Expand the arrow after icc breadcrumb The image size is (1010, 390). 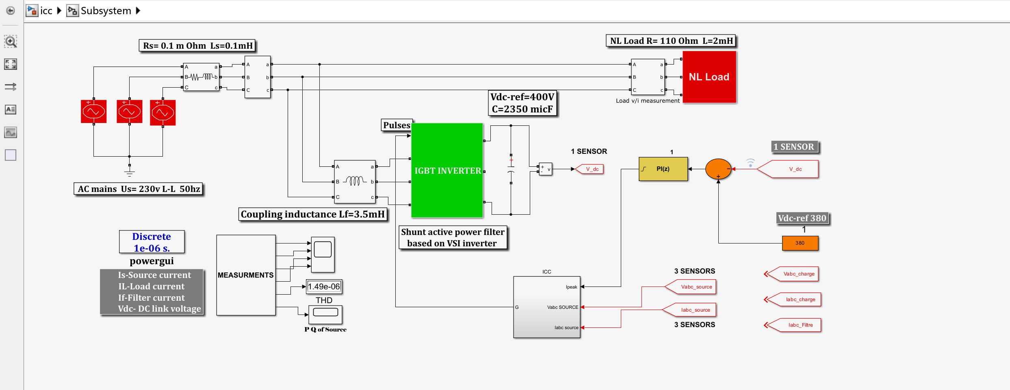click(59, 11)
